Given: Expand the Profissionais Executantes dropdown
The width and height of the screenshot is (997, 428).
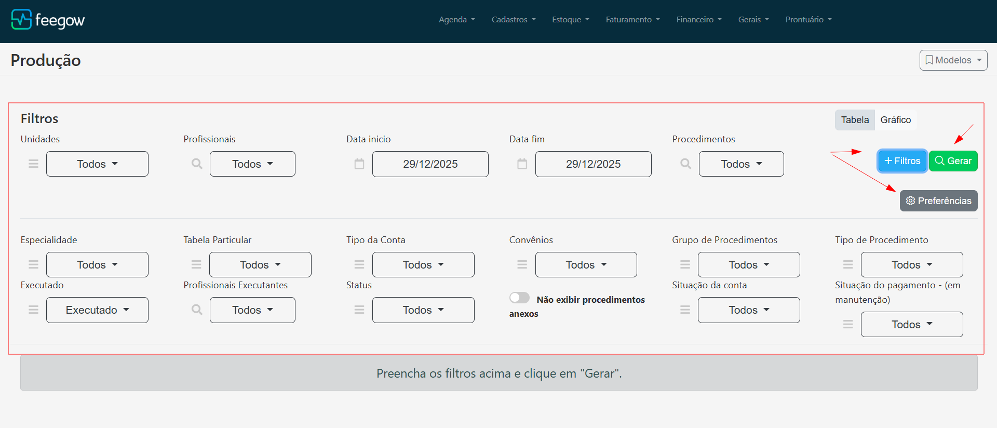Looking at the screenshot, I should 252,310.
